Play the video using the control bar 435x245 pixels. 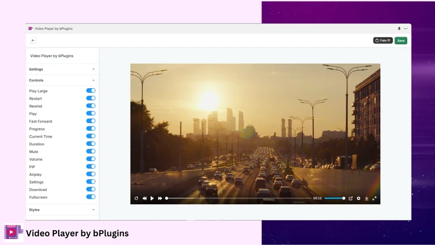[152, 198]
